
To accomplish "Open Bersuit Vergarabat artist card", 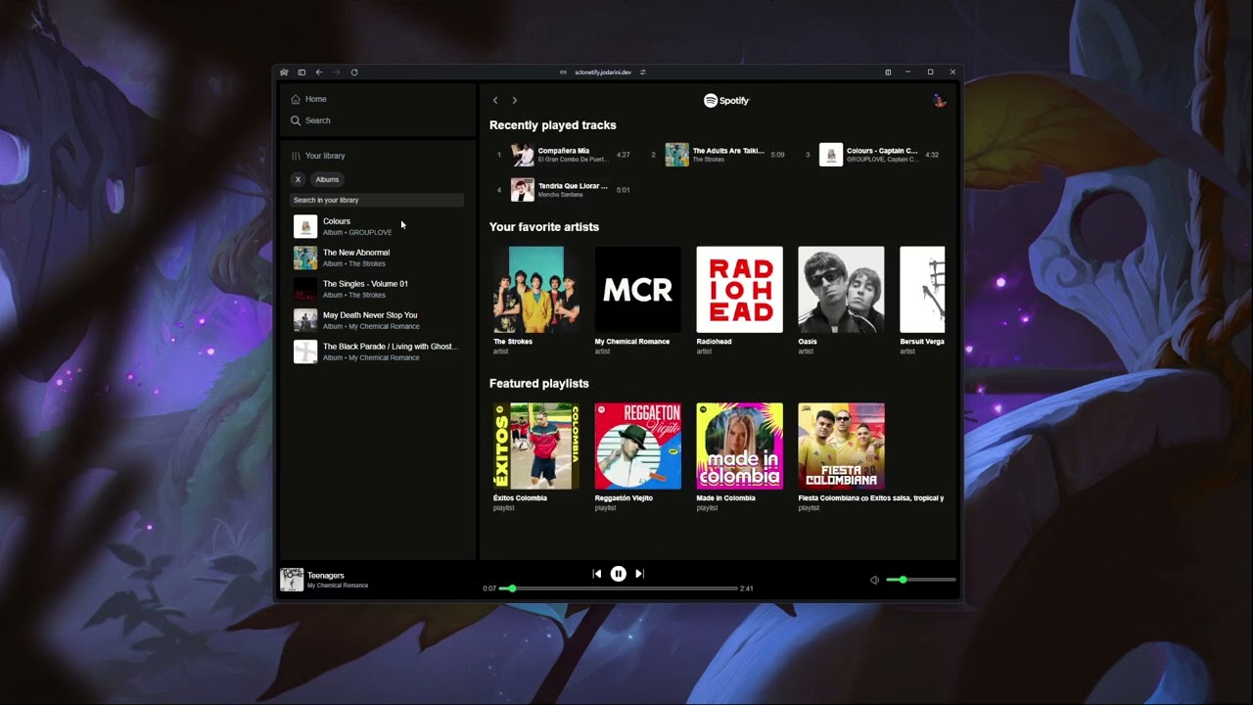I will pyautogui.click(x=922, y=301).
